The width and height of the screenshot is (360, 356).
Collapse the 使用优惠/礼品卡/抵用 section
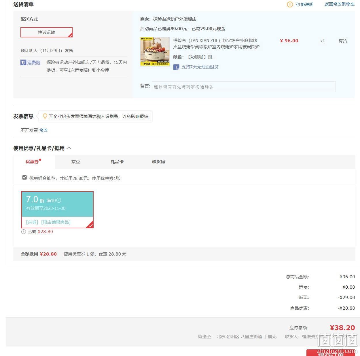click(x=69, y=148)
